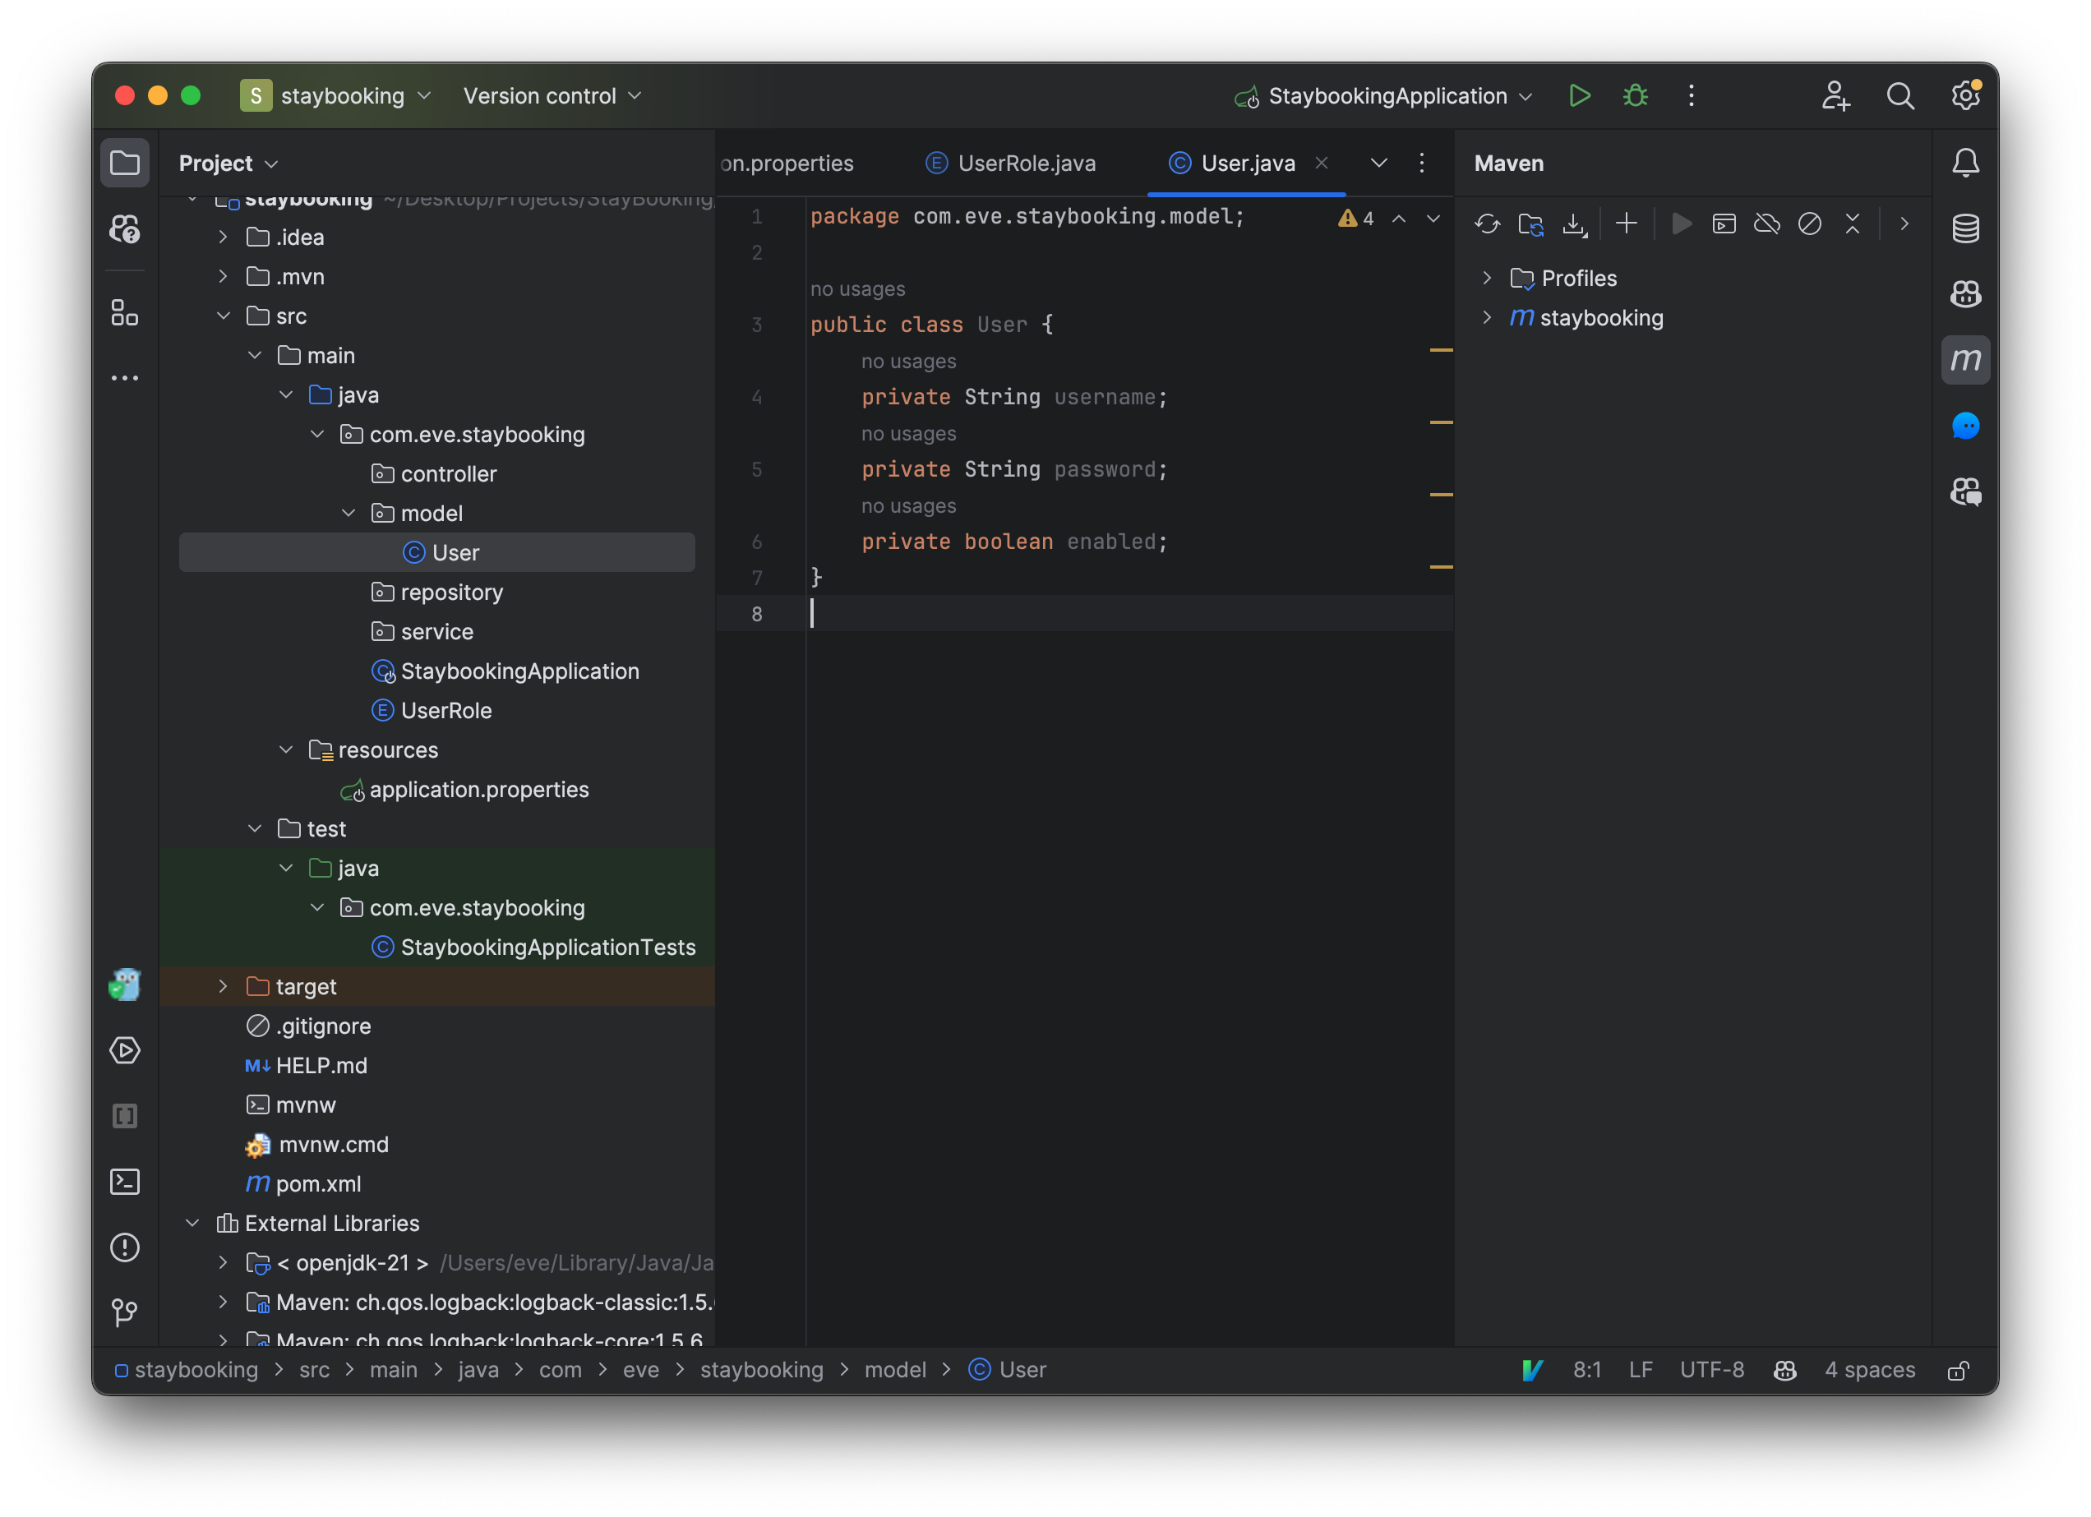The image size is (2091, 1517).
Task: Click the LF line separator status bar
Action: 1641,1369
